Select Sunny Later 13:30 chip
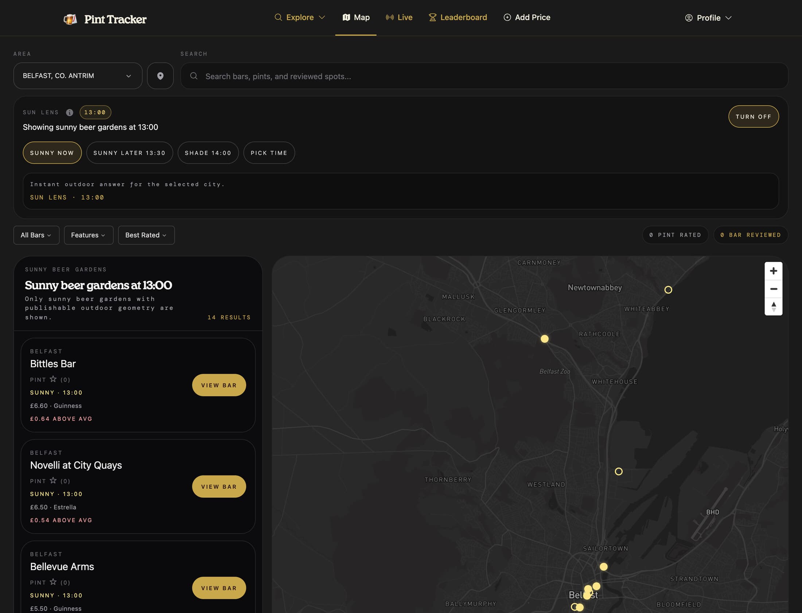This screenshot has height=613, width=802. coord(129,153)
